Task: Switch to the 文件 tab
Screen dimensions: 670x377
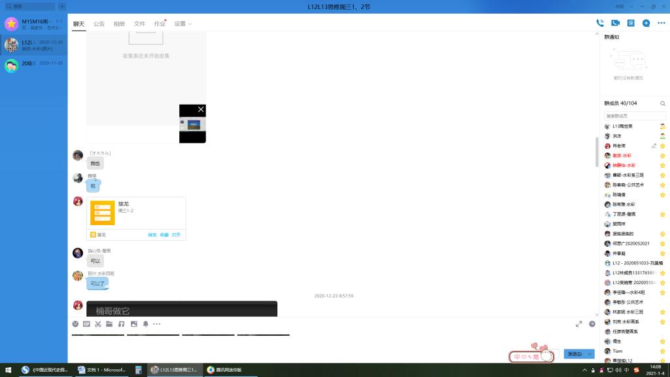Action: (x=139, y=24)
